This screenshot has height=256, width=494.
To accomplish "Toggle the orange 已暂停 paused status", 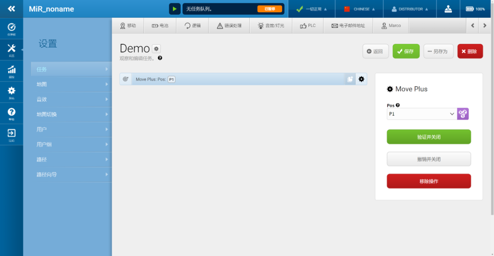I will pos(269,9).
